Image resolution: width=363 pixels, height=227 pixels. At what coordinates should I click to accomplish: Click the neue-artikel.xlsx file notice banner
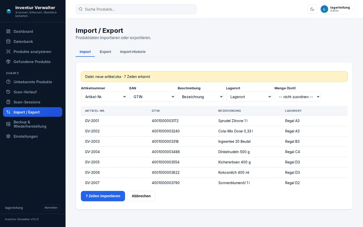[214, 77]
